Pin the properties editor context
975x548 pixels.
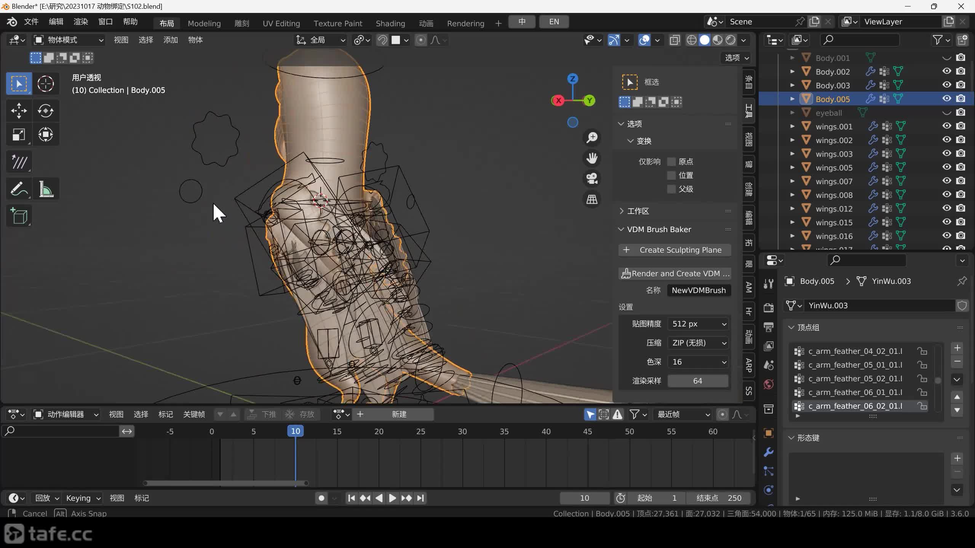point(962,281)
